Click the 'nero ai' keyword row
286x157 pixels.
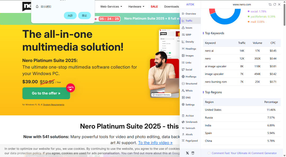click(242, 51)
